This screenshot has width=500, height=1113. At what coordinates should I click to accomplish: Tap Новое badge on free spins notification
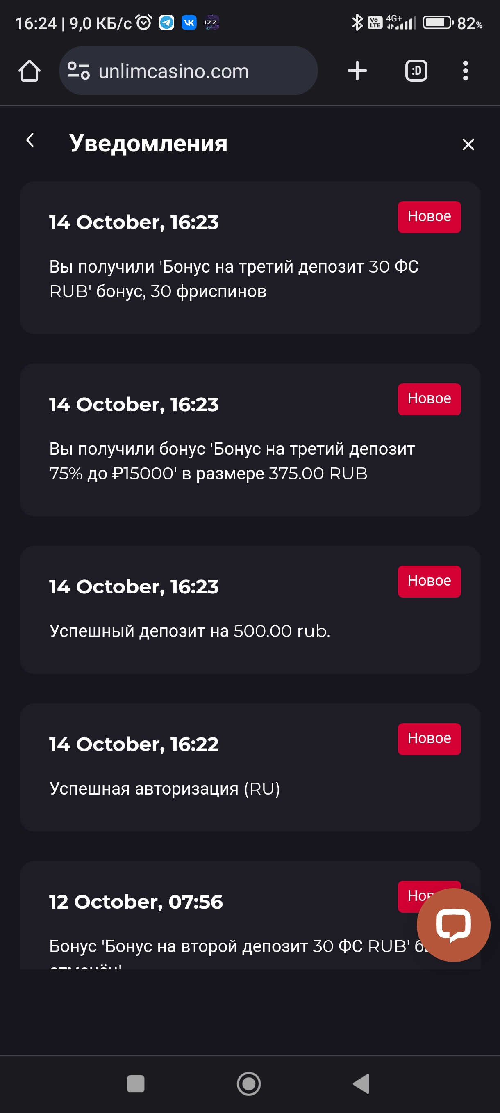pos(429,217)
